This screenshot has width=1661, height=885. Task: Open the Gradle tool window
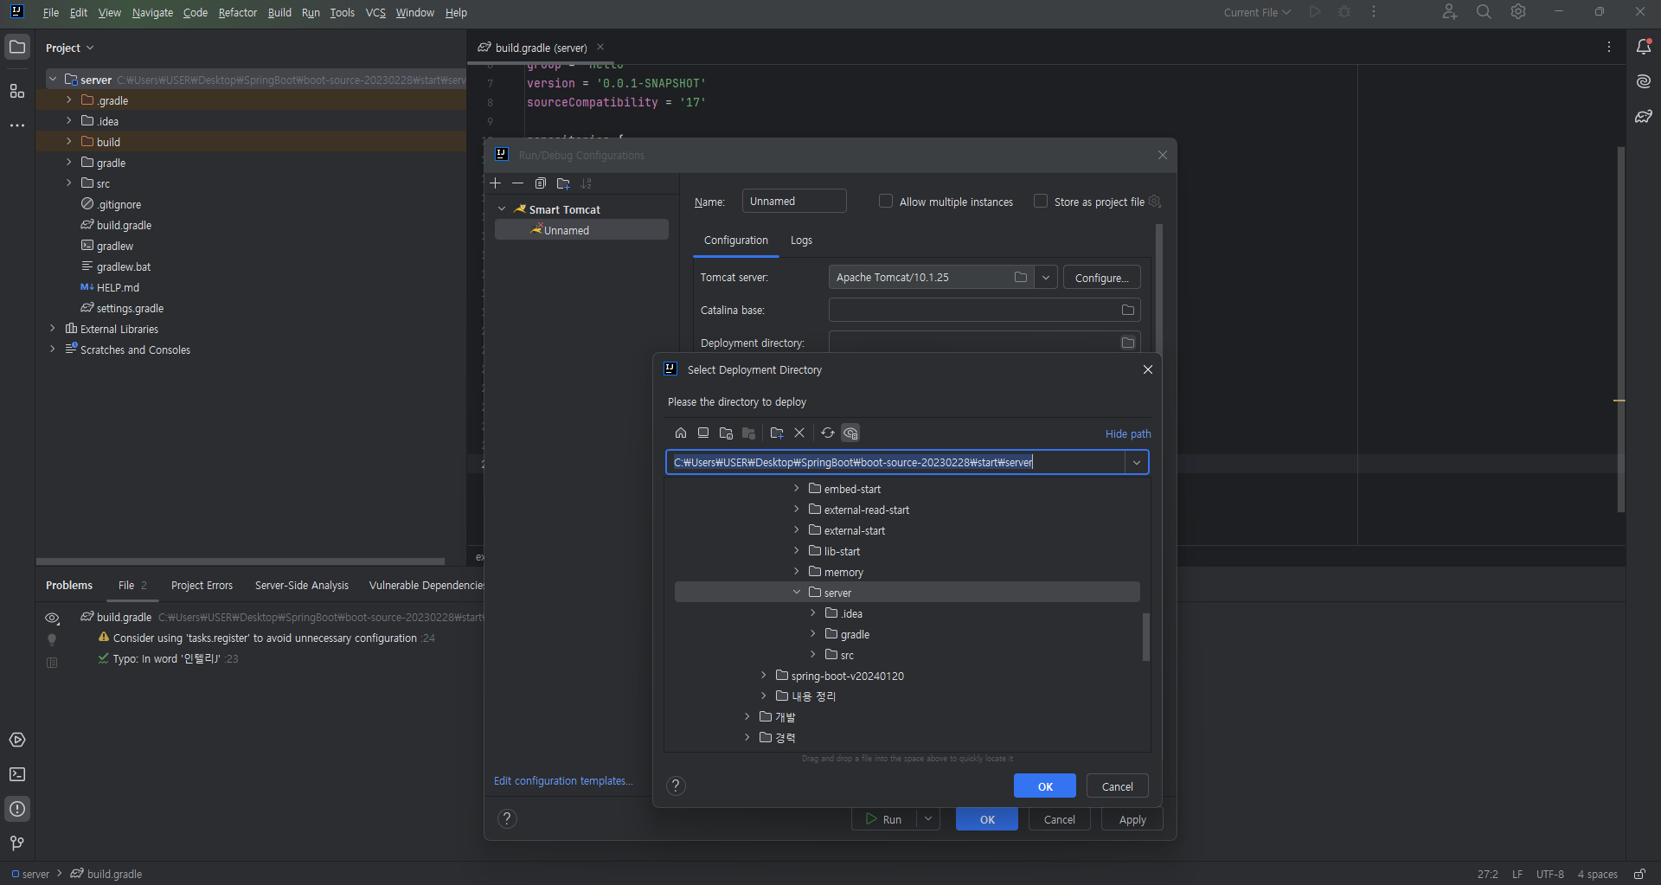pyautogui.click(x=1644, y=116)
